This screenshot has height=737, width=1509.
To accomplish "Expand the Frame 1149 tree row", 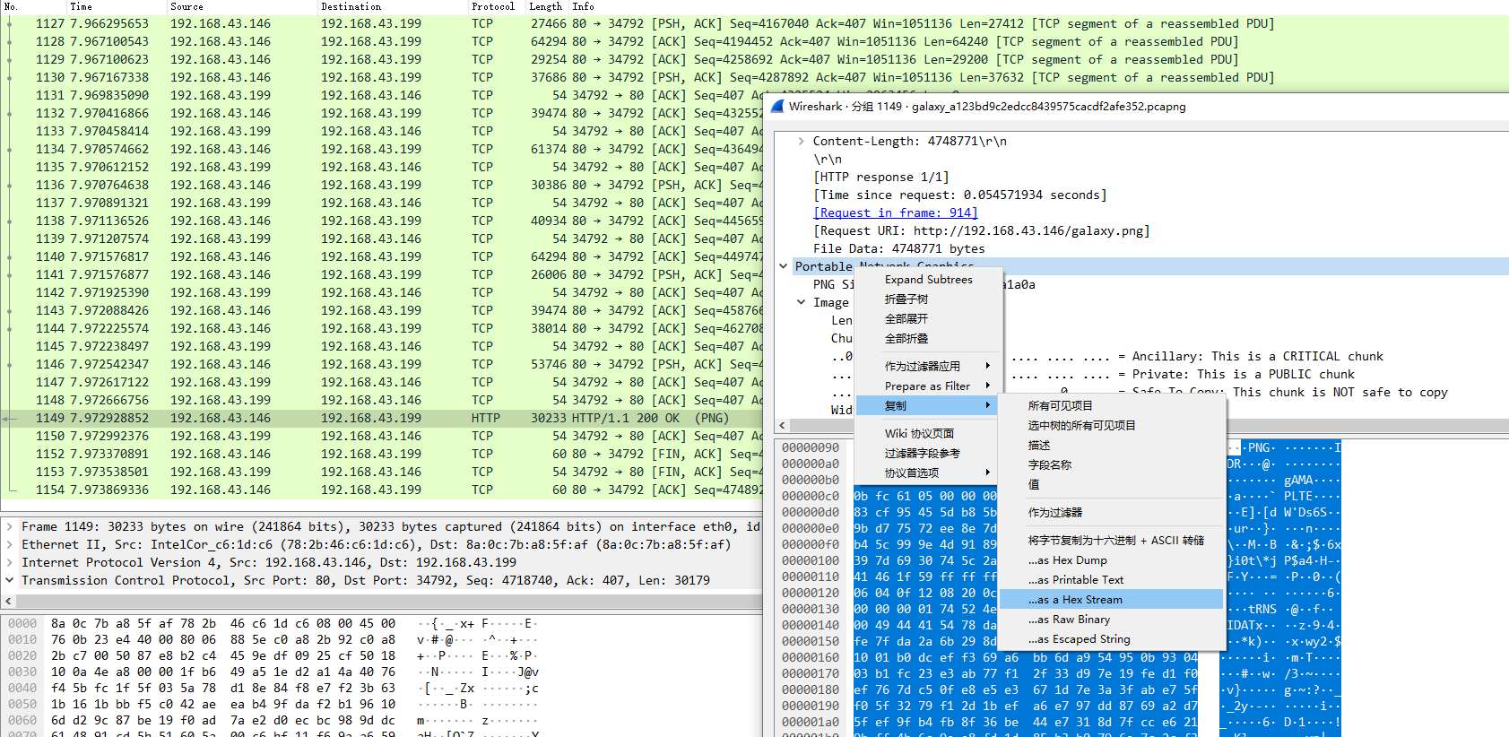I will (10, 527).
